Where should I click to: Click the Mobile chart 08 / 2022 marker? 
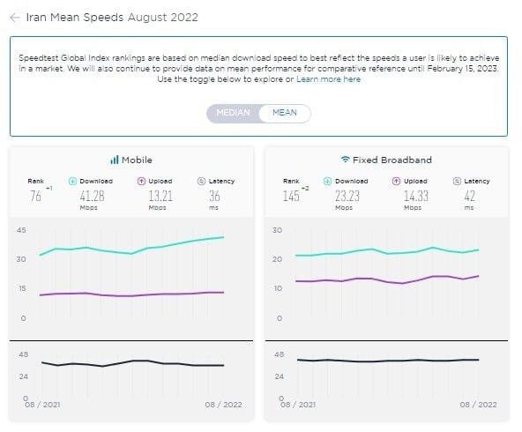pyautogui.click(x=223, y=405)
